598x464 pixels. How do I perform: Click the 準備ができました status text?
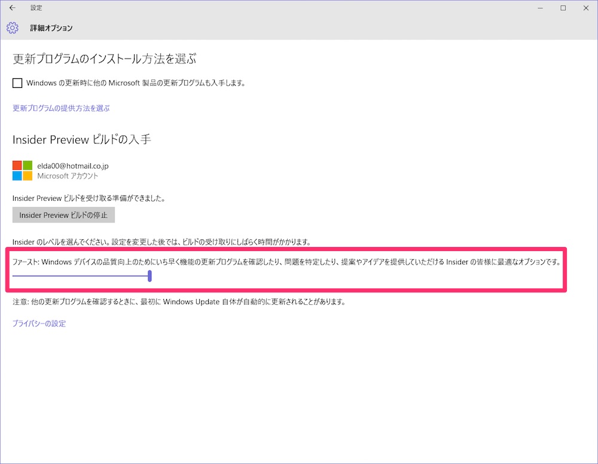point(89,199)
